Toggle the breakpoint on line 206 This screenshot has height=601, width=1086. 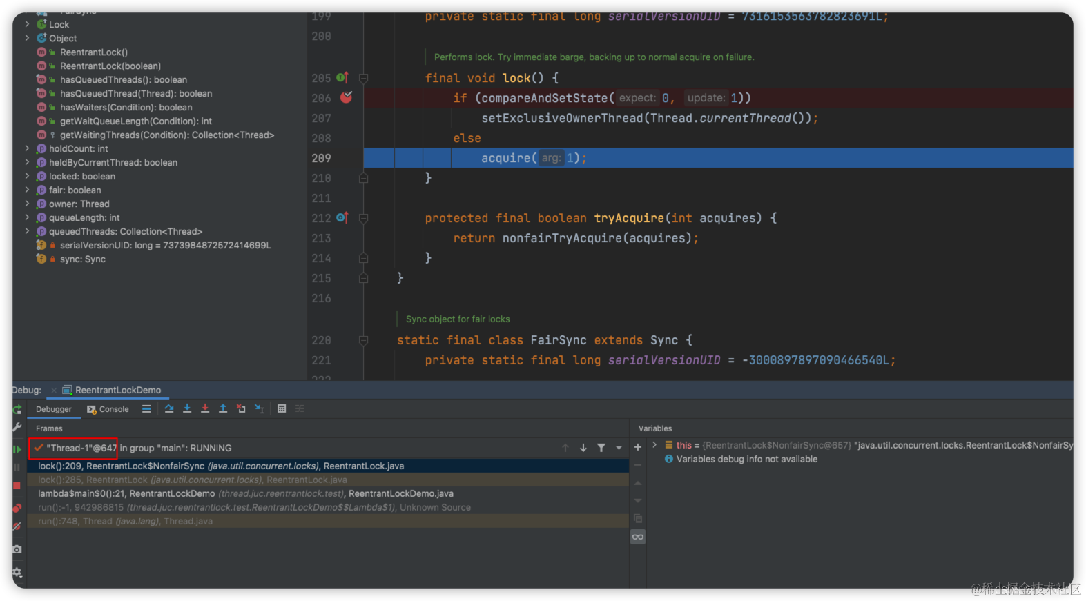347,97
